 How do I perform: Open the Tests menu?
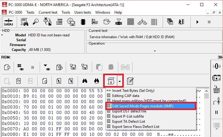pos(30,12)
